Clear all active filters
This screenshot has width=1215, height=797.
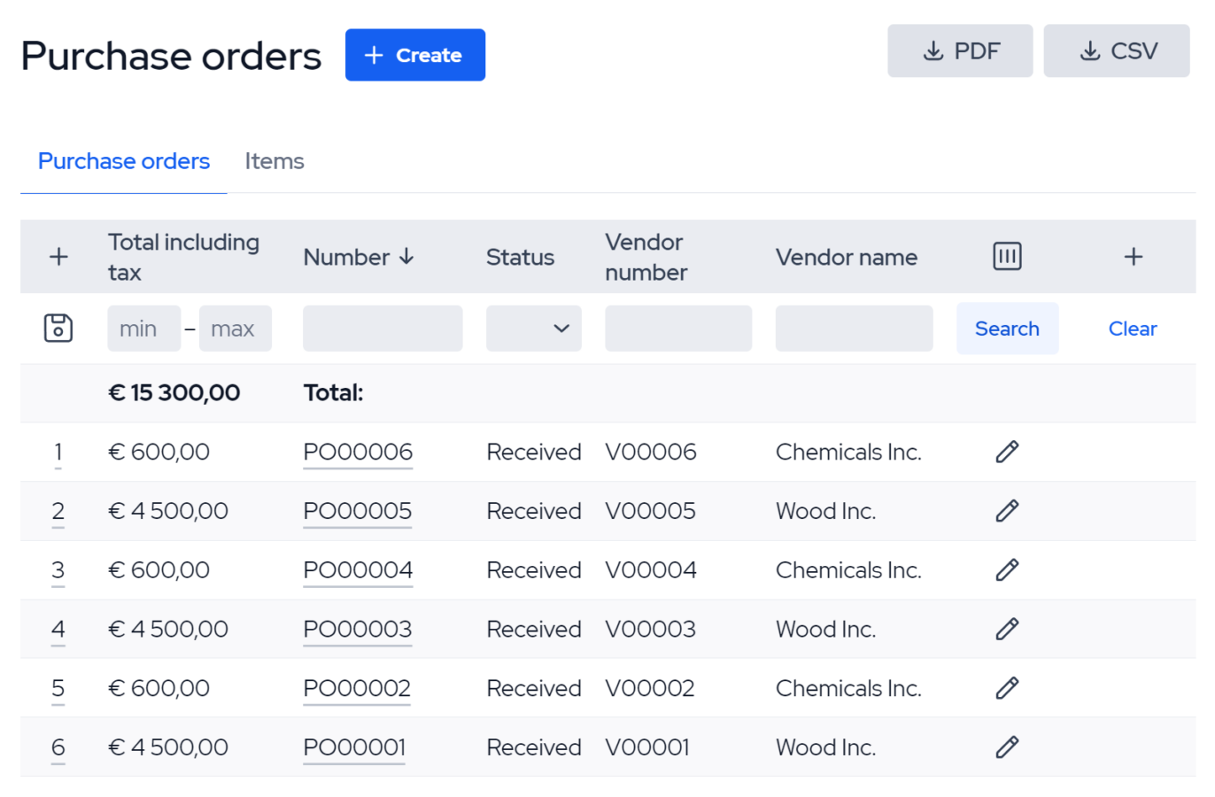(1133, 328)
